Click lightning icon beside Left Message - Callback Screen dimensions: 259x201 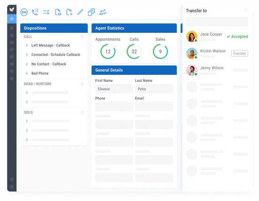click(x=27, y=45)
